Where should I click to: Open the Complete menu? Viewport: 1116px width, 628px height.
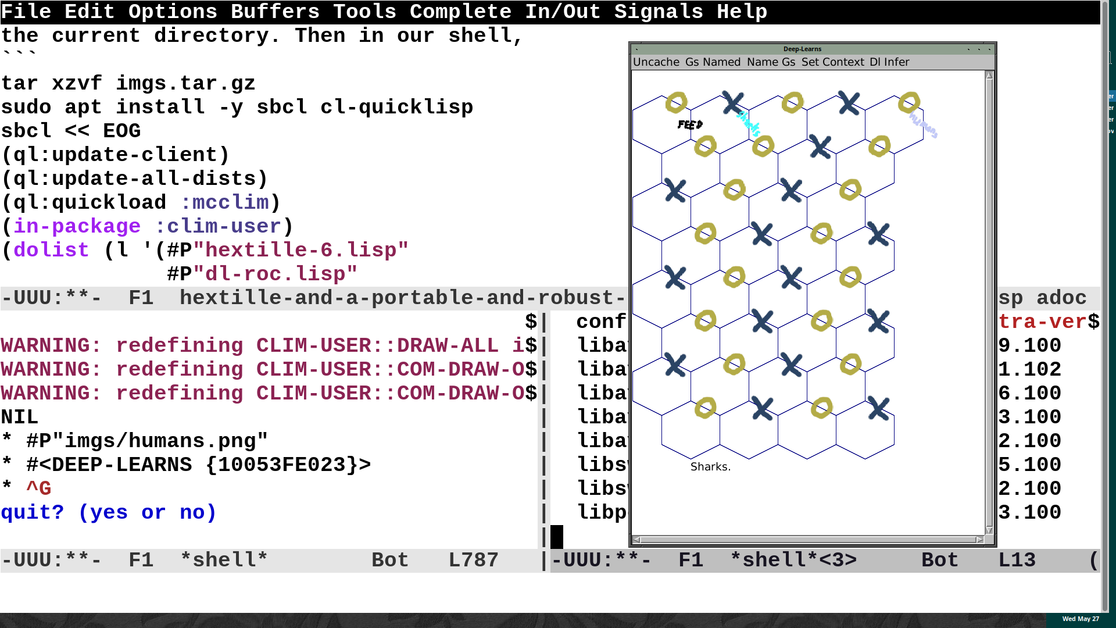[x=461, y=12]
